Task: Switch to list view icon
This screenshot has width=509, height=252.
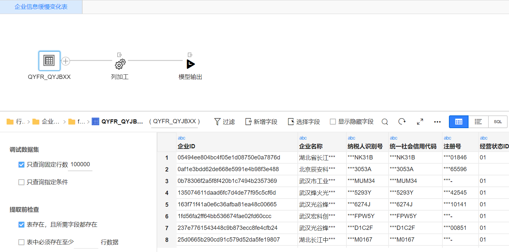Action: pos(478,122)
